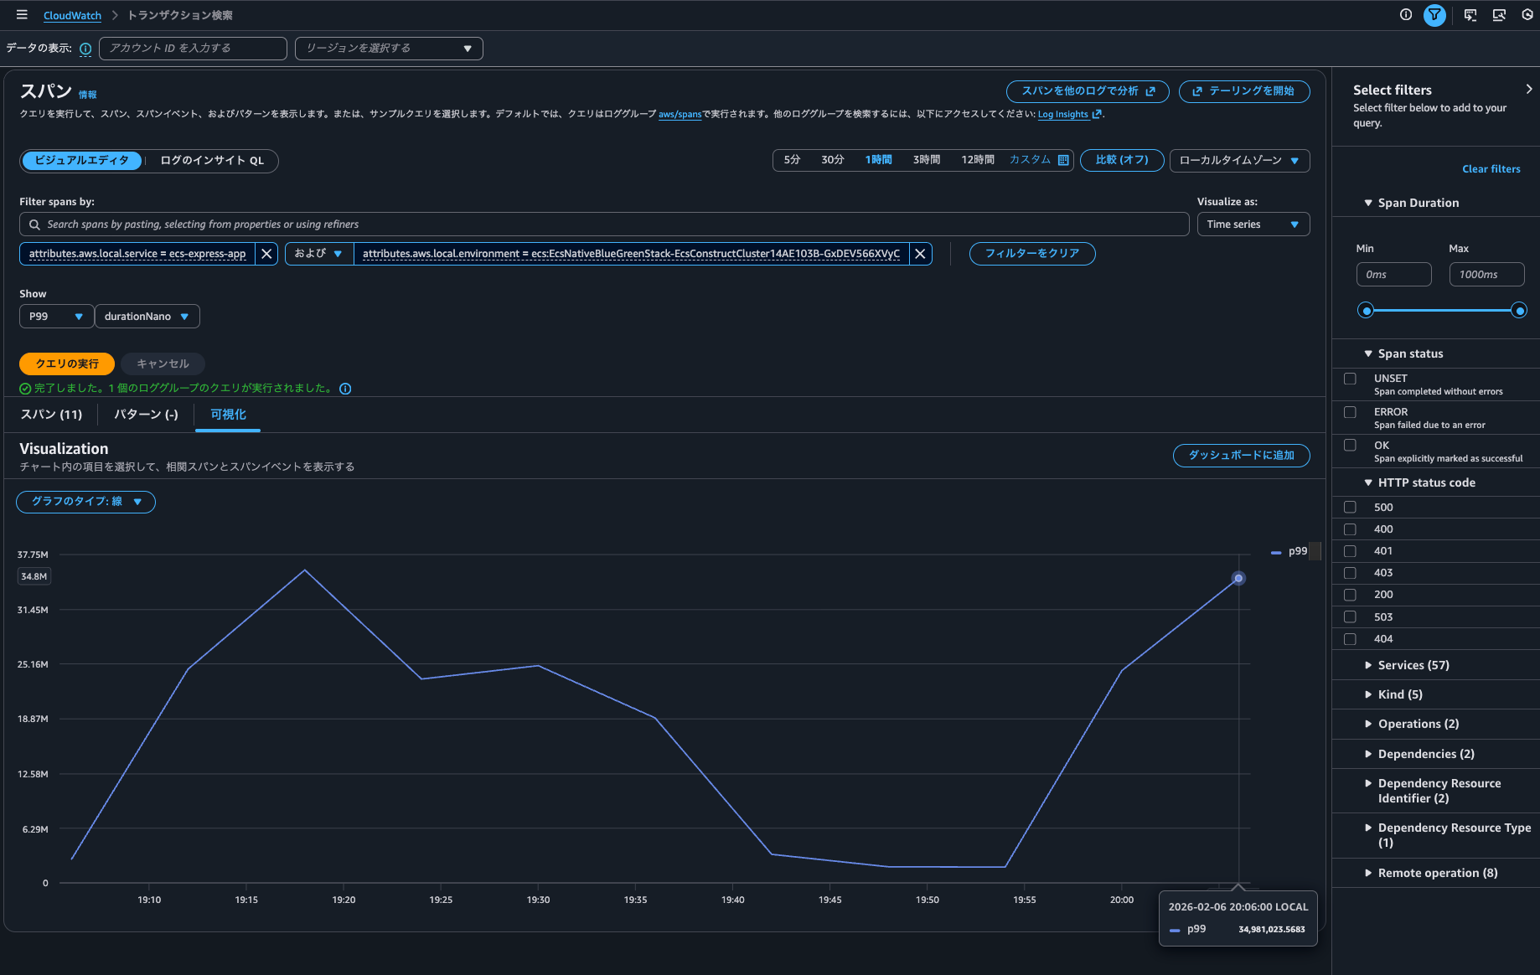
Task: Switch to ログのインサイト QL editor mode
Action: 212,161
